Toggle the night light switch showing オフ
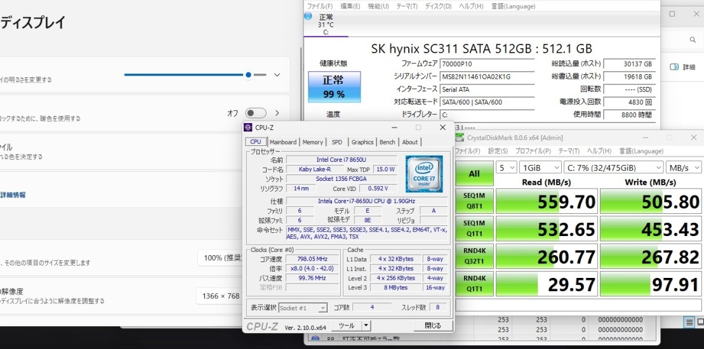The height and width of the screenshot is (349, 704). tap(256, 113)
